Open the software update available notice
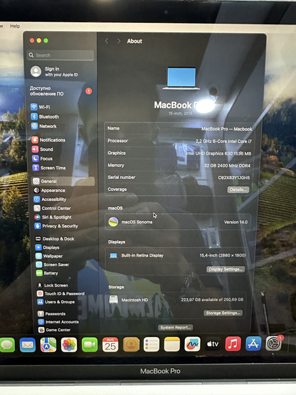 (x=61, y=91)
